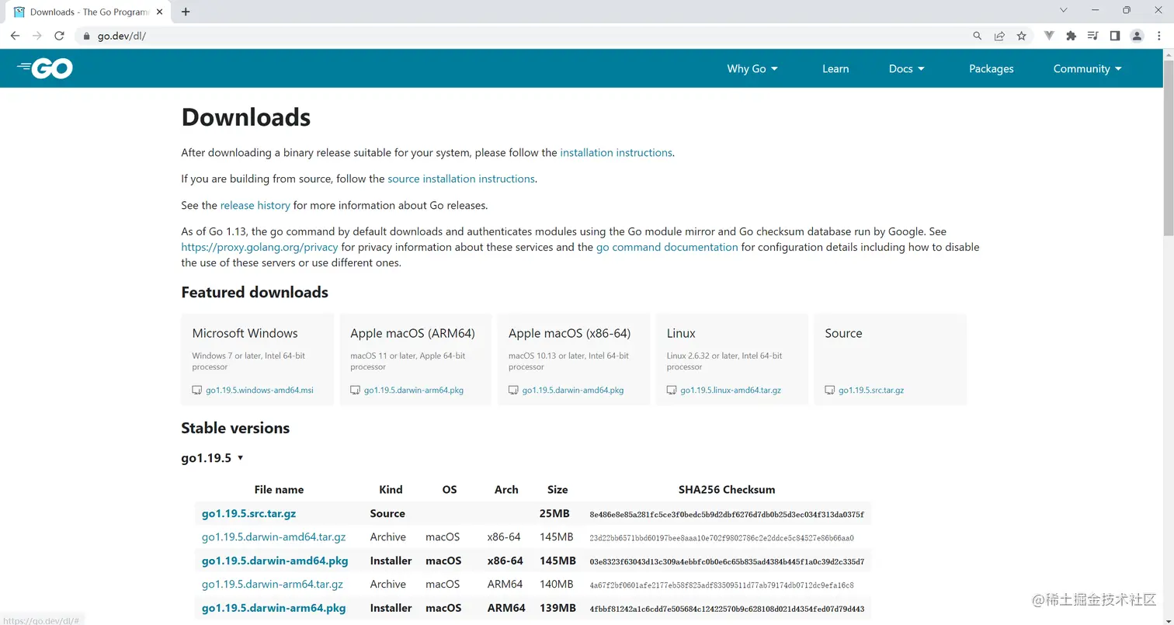Viewport: 1174px width, 625px height.
Task: Click the "139MB" size cell
Action: pyautogui.click(x=557, y=608)
